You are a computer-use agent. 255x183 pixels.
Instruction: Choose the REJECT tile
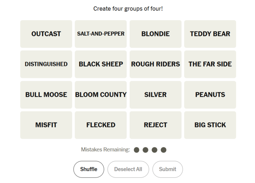[x=156, y=125]
